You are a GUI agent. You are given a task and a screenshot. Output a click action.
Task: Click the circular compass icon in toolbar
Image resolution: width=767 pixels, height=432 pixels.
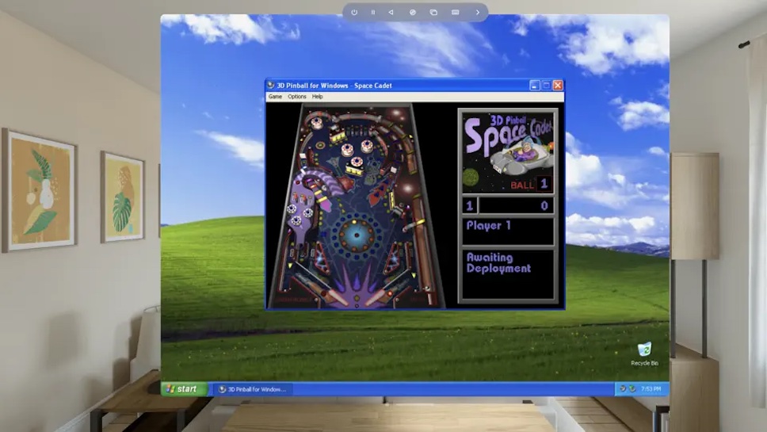tap(412, 13)
